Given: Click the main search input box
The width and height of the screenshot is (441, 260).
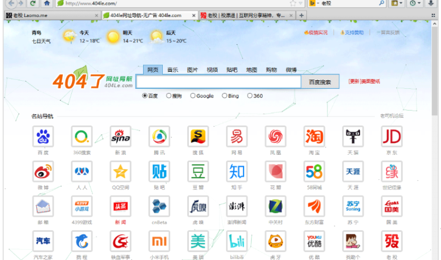Looking at the screenshot, I should [x=218, y=82].
